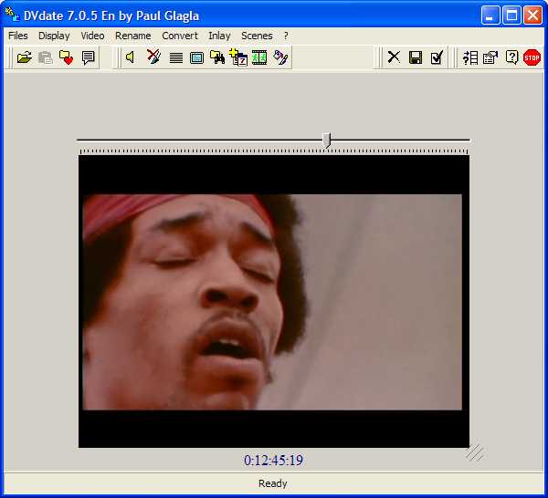Screen dimensions: 548x498
Task: Open the Scenes menu
Action: (x=257, y=36)
